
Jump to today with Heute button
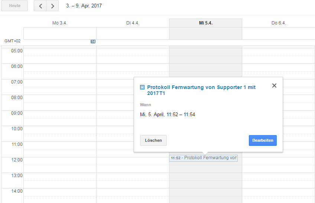pyautogui.click(x=14, y=6)
